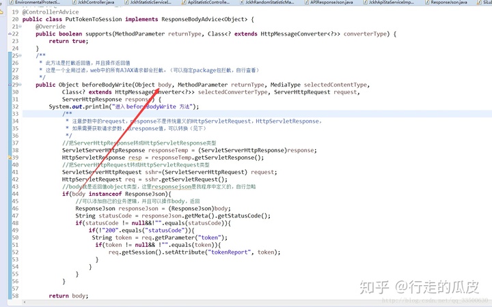Viewport: 492px width, 307px height.
Task: Click the file icon on APIResponseJson.java tab
Action: pyautogui.click(x=307, y=2)
